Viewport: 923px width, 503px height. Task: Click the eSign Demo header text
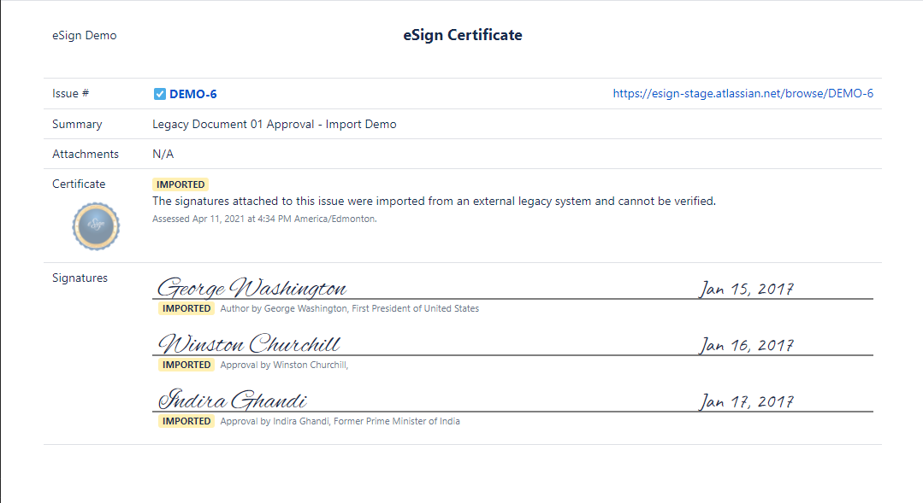tap(84, 36)
